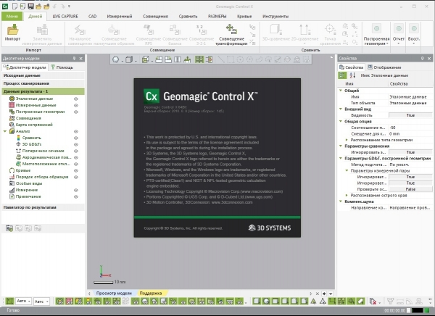Collapse the Анализ tree node
This screenshot has height=316, width=435.
pyautogui.click(x=5, y=131)
